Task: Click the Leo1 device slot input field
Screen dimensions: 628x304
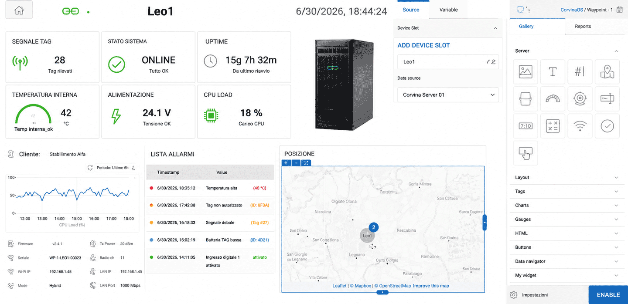Action: click(448, 62)
